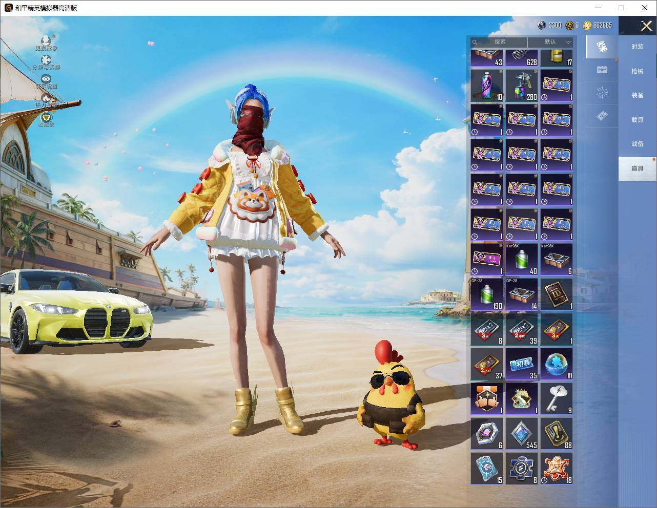Click the gold coin balance 862665
The width and height of the screenshot is (657, 508).
tap(598, 25)
